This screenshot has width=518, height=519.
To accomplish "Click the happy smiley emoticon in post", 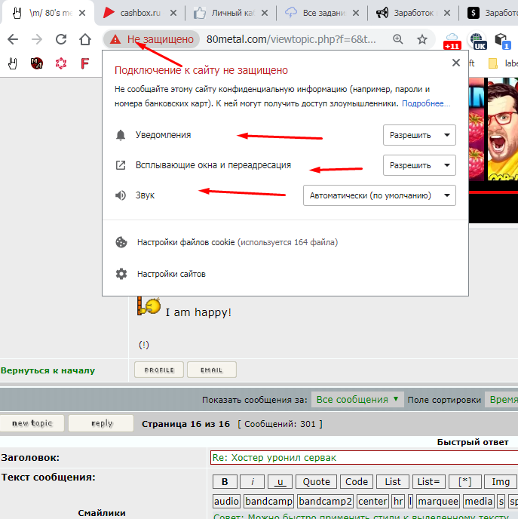I will click(149, 306).
